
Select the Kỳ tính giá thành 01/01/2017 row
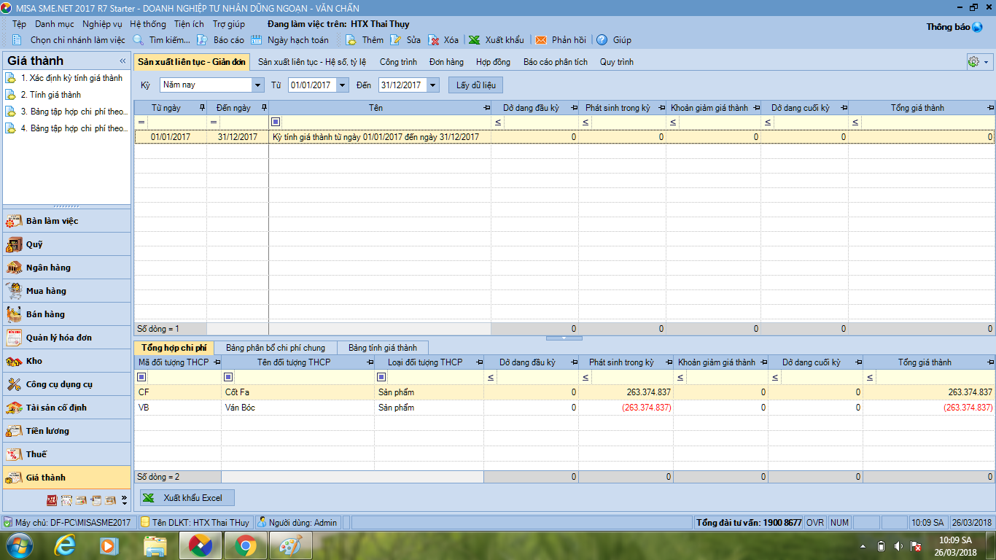tap(564, 137)
